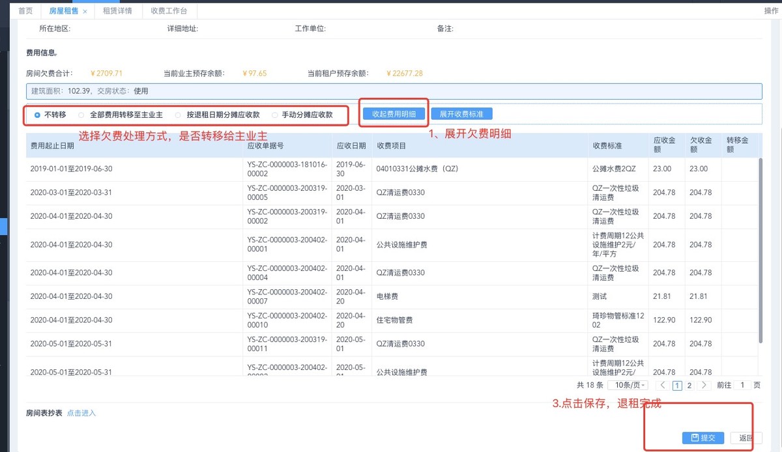This screenshot has width=782, height=452.
Task: Click the 04010331公摊水费（QZ） cell
Action: (480, 169)
